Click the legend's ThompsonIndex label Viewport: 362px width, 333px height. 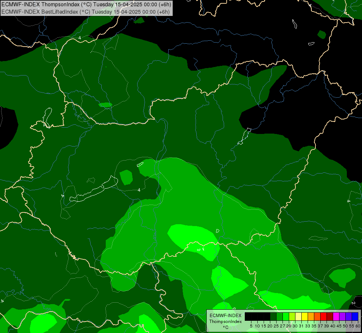click(226, 322)
